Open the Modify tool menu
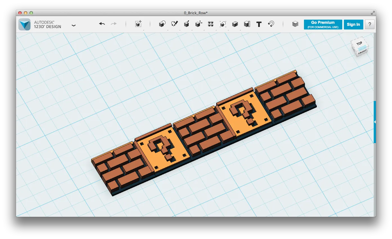 [x=199, y=24]
